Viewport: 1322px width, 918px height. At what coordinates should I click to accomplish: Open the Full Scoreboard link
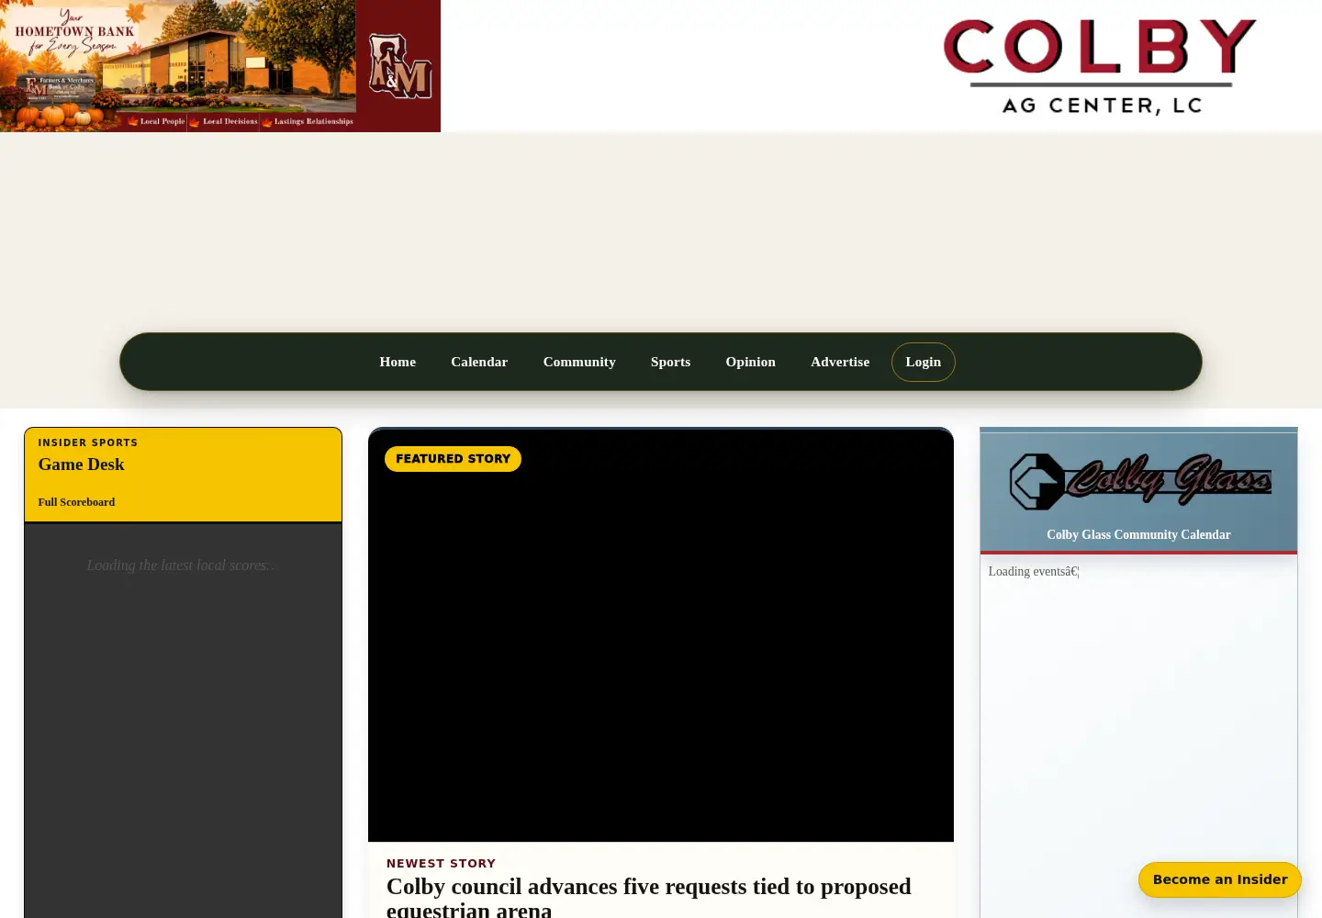[x=76, y=502]
